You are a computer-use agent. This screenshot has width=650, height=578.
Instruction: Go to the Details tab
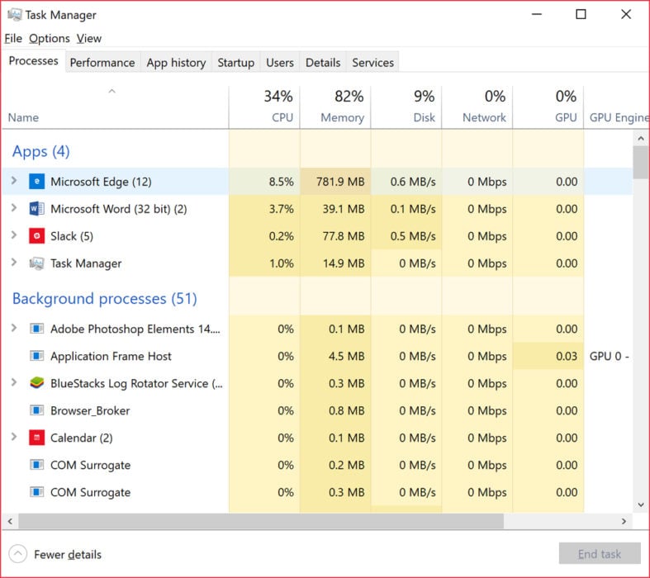323,63
